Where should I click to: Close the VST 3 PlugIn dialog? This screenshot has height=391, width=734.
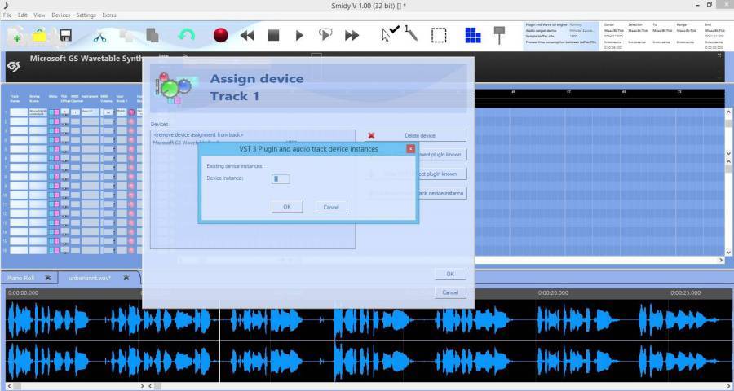click(x=410, y=149)
